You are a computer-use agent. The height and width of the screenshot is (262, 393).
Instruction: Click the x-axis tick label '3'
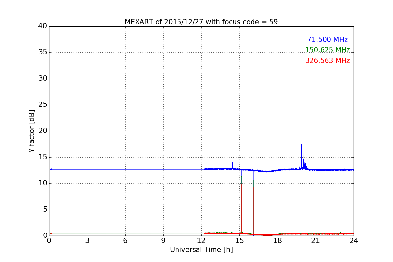[x=87, y=241]
